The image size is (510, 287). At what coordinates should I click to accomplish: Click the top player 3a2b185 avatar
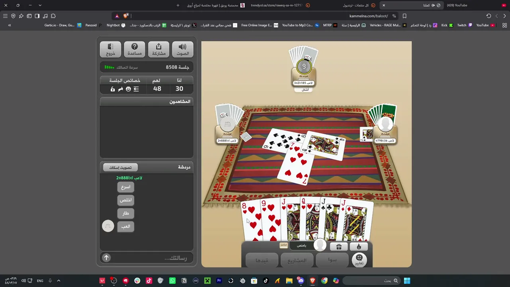tap(304, 67)
